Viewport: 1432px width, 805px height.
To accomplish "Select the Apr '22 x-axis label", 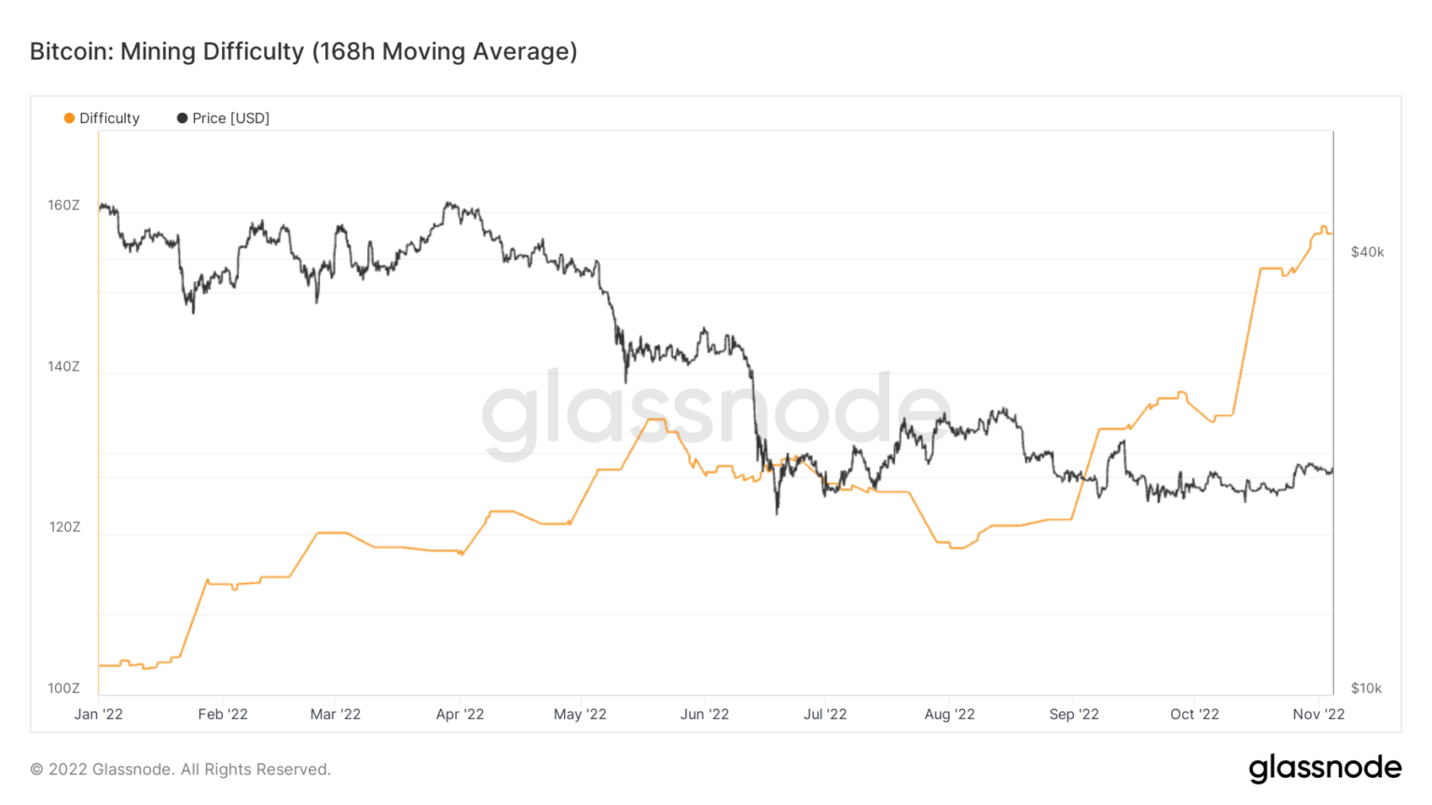I will (x=461, y=715).
